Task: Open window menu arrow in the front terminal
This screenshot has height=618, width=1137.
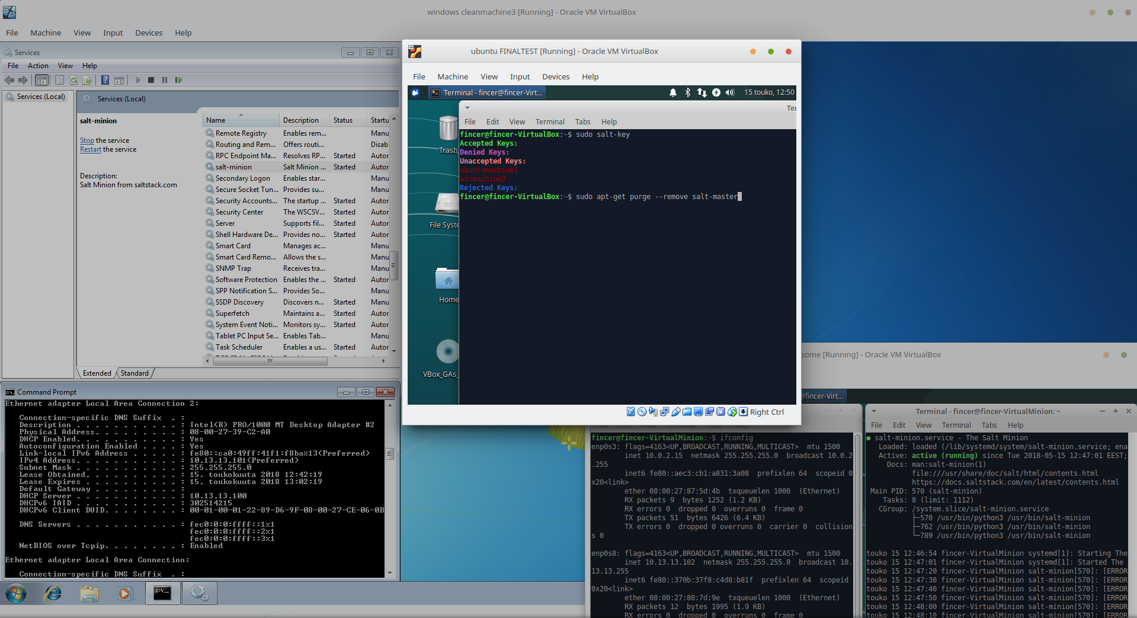Action: (x=467, y=108)
